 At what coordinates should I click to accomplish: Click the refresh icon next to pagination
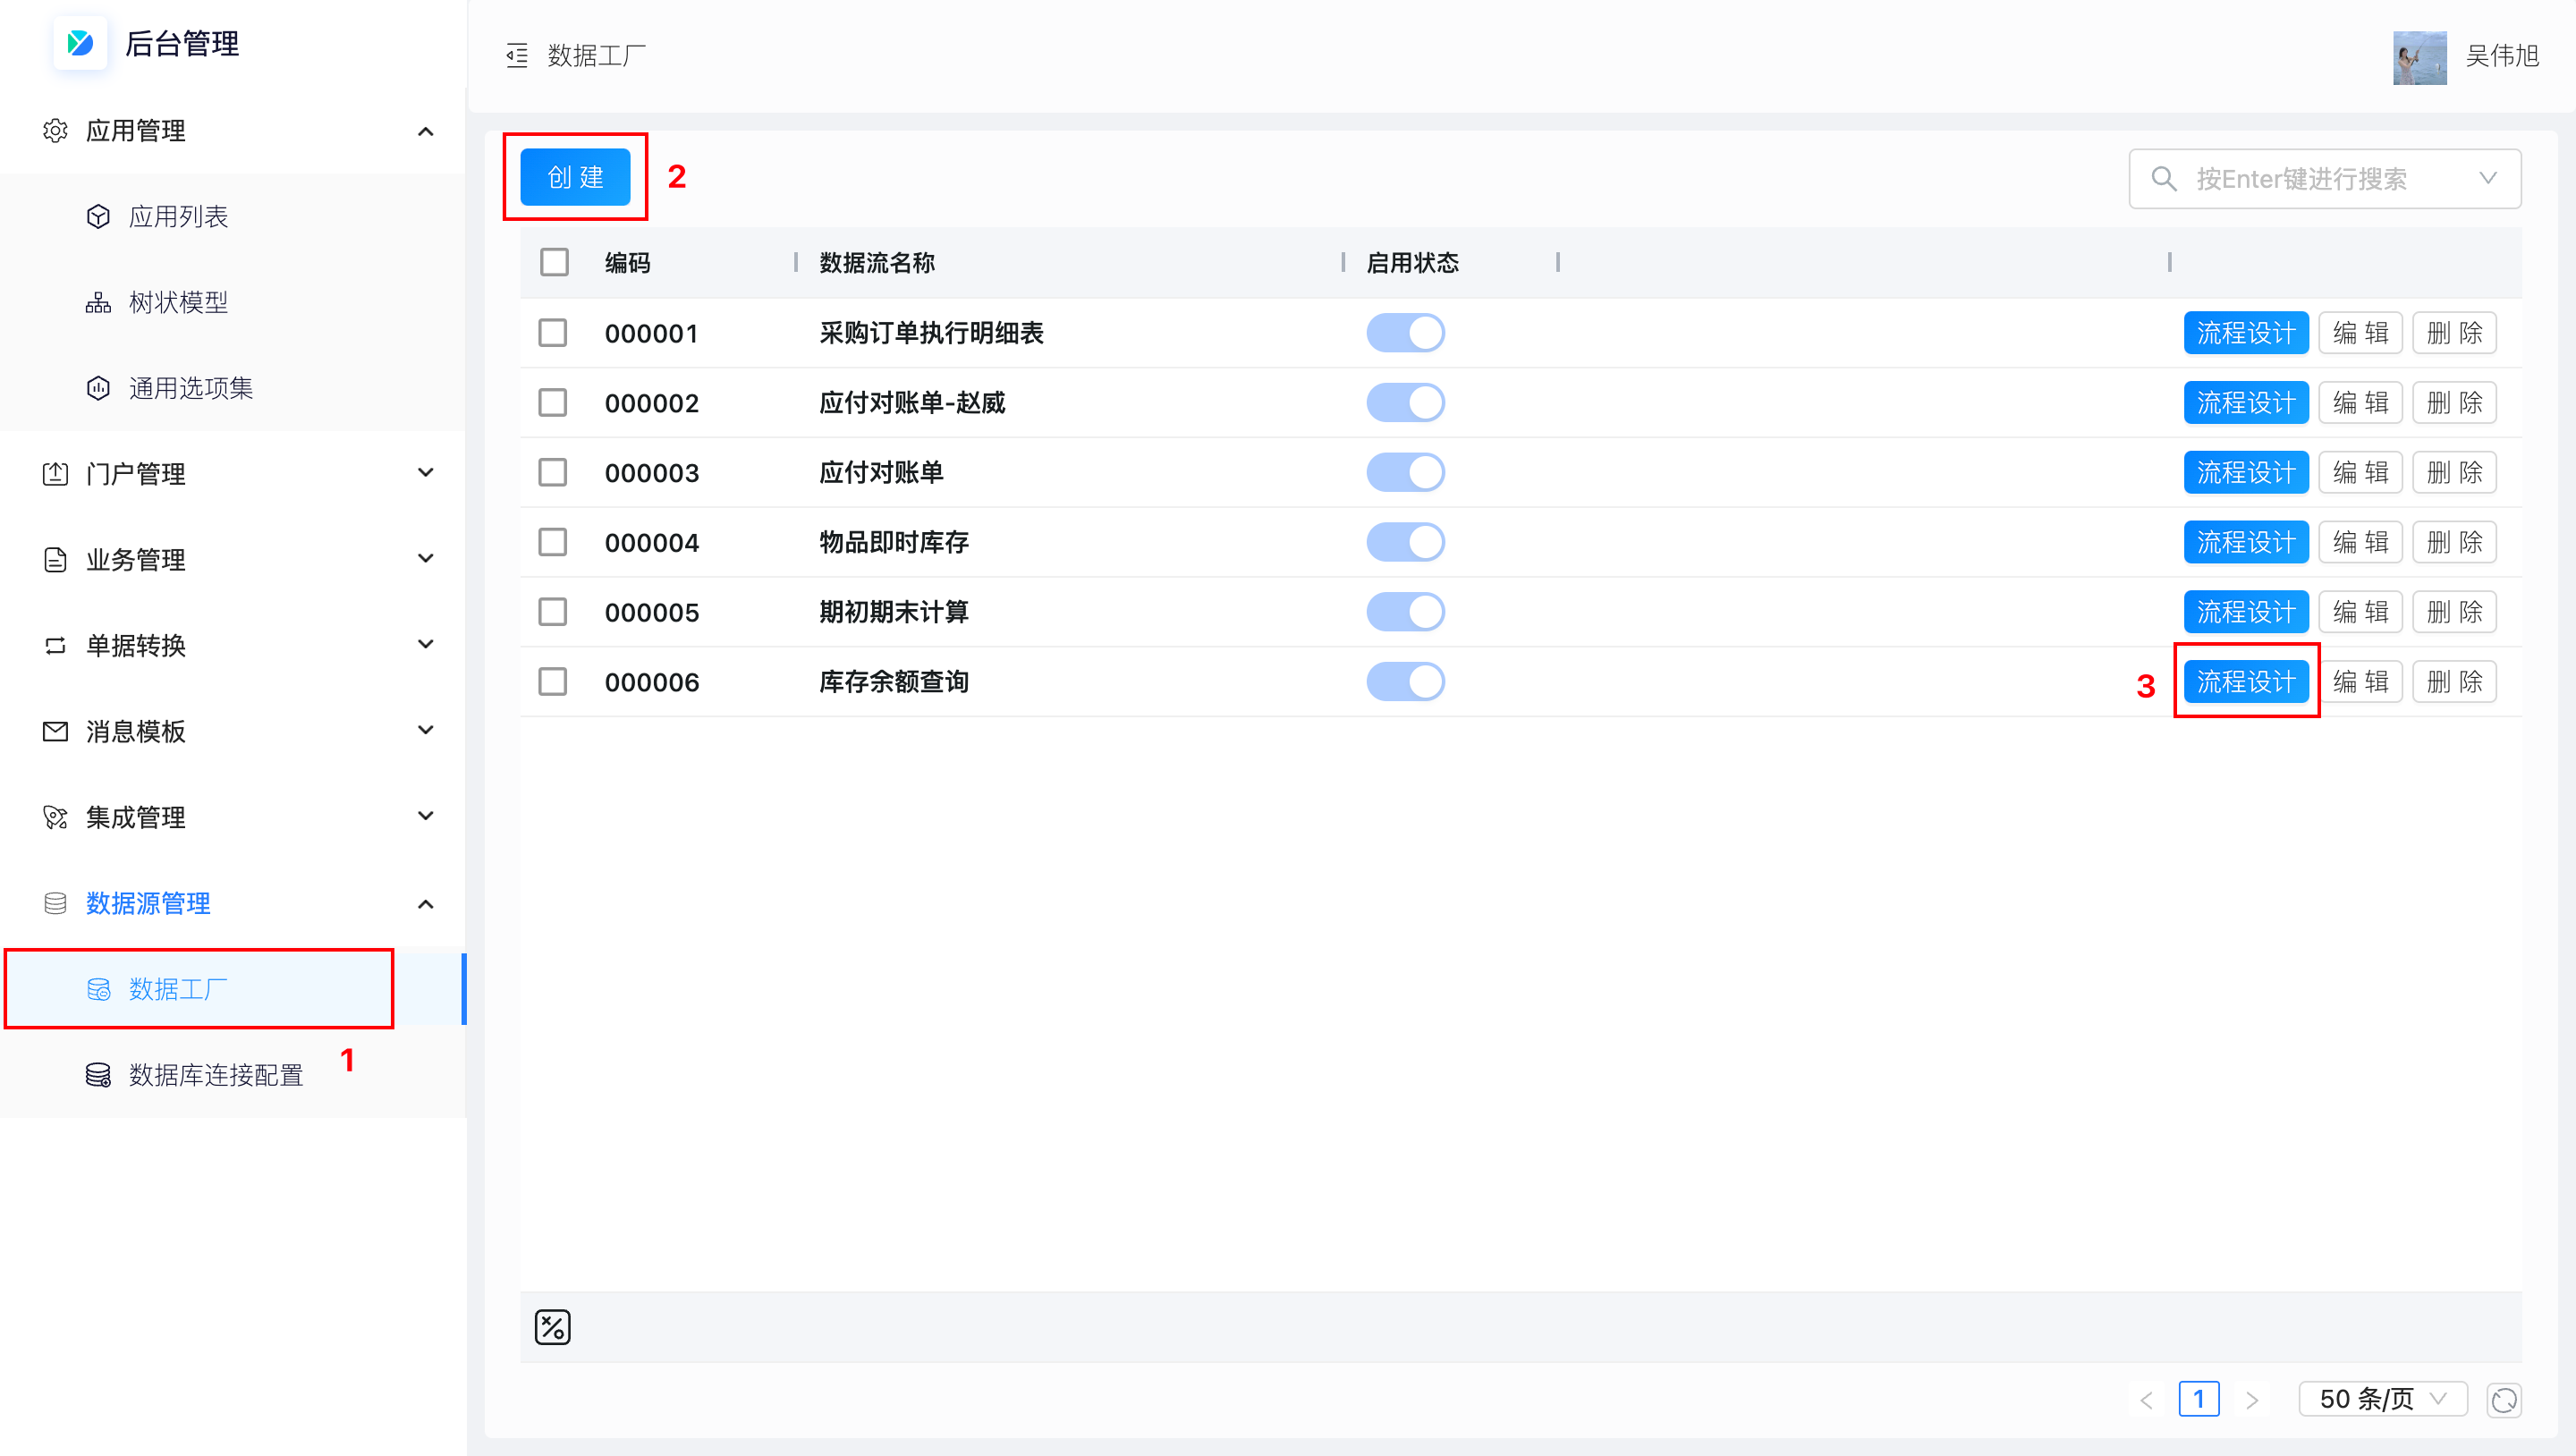coord(2503,1399)
